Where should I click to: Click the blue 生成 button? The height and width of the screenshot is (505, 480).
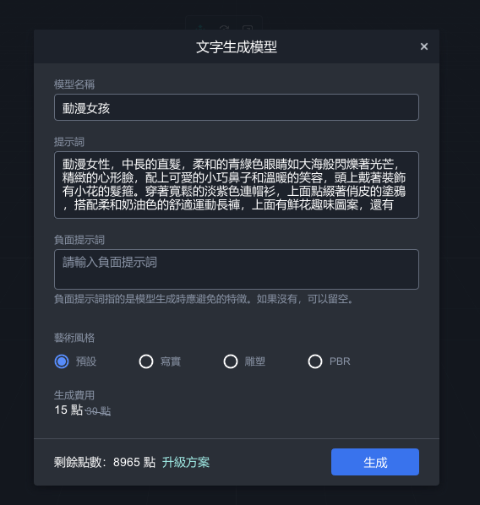pyautogui.click(x=375, y=462)
